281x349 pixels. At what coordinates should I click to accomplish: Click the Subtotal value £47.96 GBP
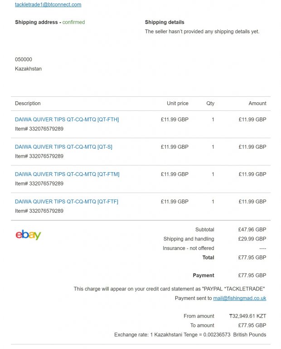pyautogui.click(x=252, y=230)
